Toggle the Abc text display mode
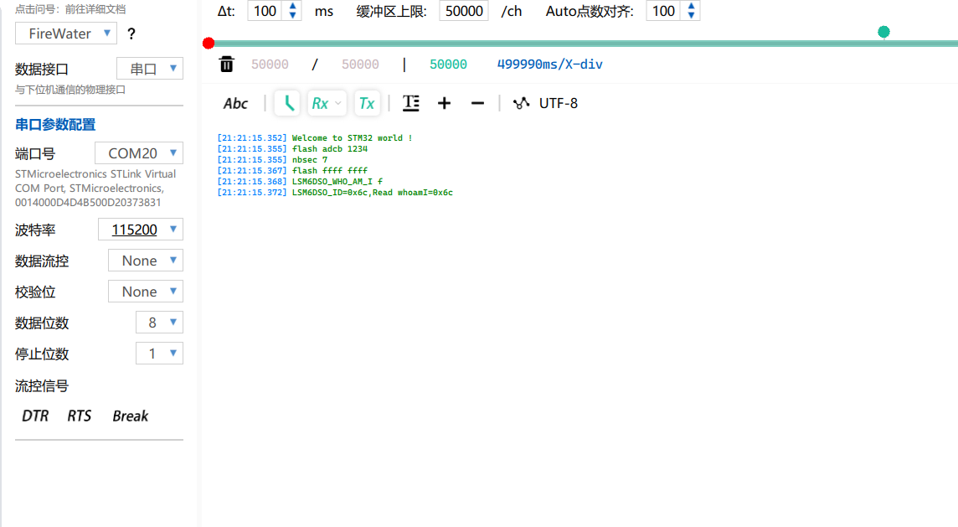The width and height of the screenshot is (958, 527). [235, 103]
